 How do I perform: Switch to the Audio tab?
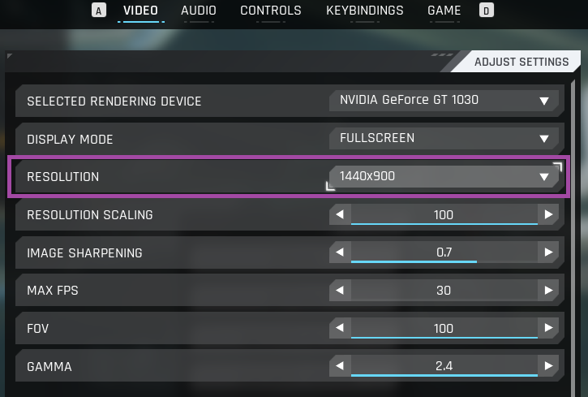tap(199, 11)
